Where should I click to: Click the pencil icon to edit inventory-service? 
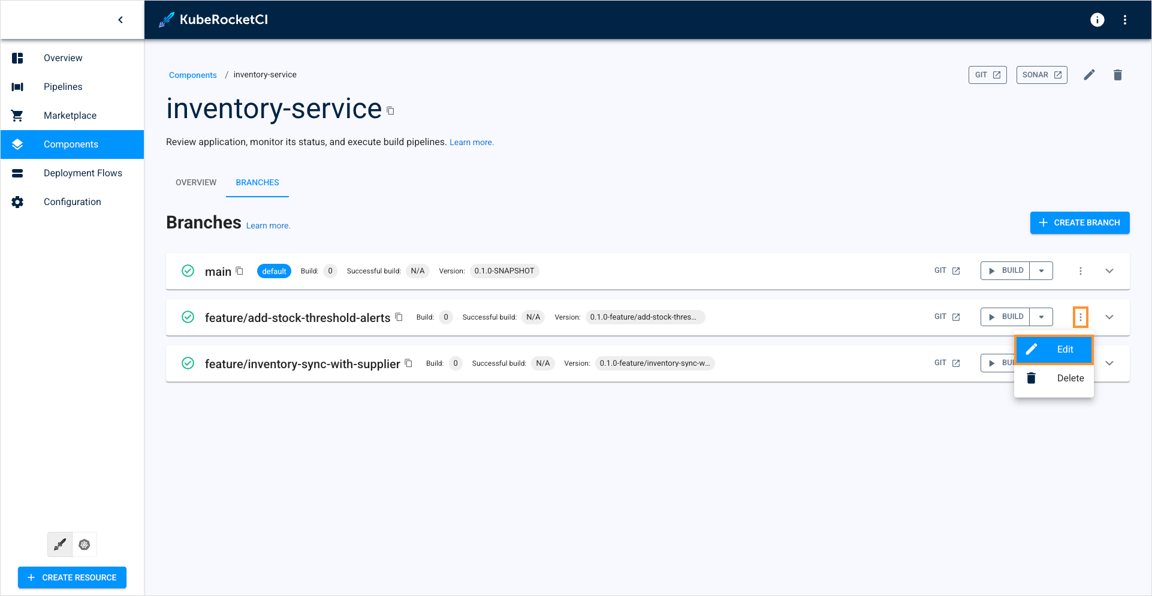tap(1089, 75)
